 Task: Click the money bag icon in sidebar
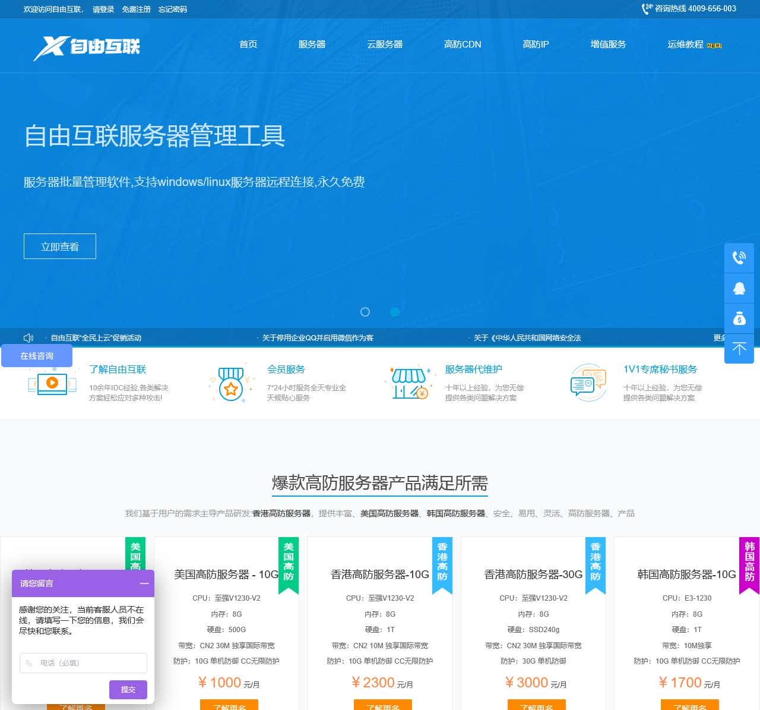pos(739,318)
